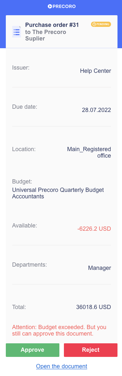Click the Main_Registered office location value
This screenshot has height=376, width=122.
(x=89, y=152)
